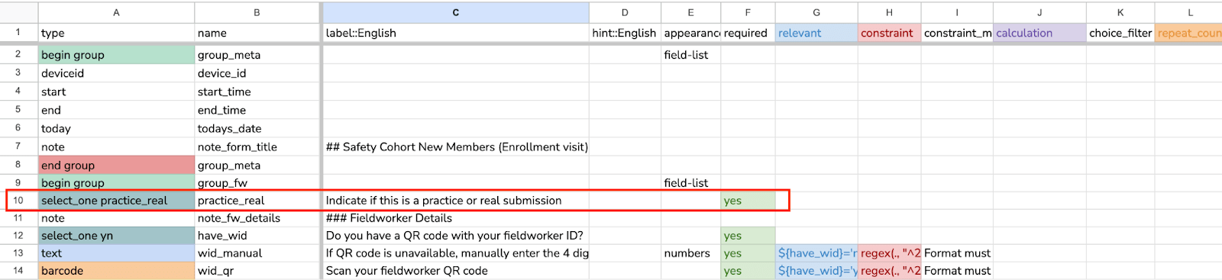
Task: Select the green begin group cell in row 2
Action: [x=117, y=55]
